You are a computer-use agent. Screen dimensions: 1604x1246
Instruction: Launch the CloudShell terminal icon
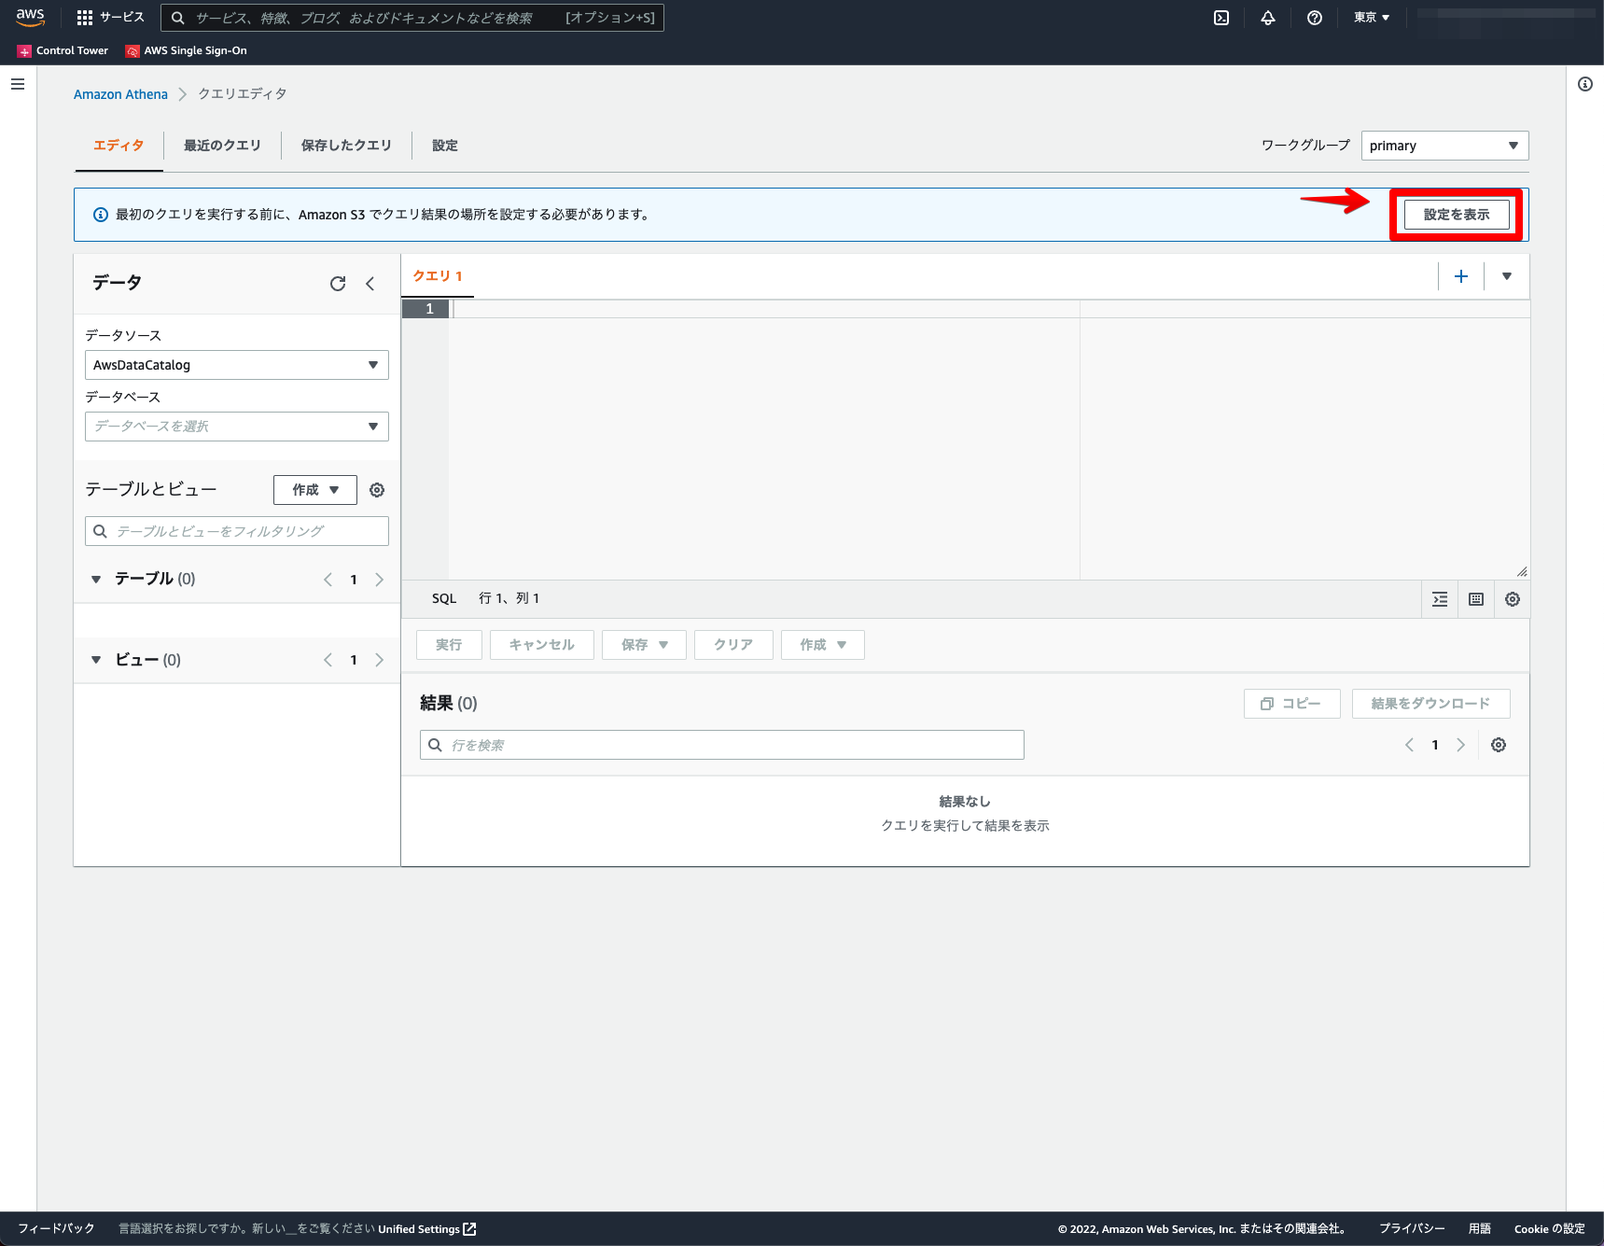coord(1220,18)
